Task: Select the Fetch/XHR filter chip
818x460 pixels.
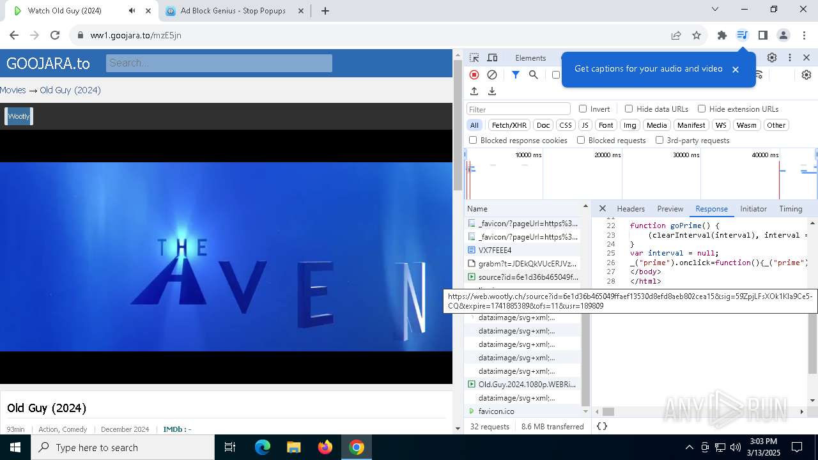Action: [x=509, y=125]
